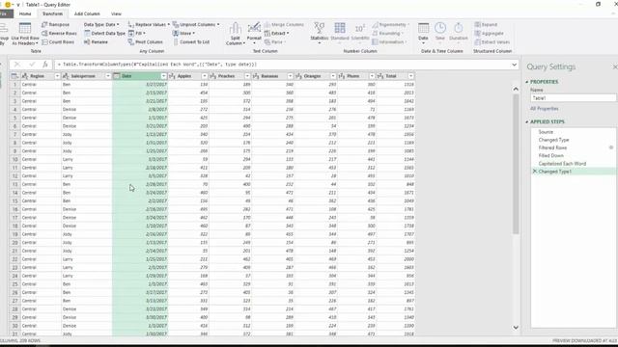
Task: Open Data Type: Date dropdown
Action: (x=101, y=25)
